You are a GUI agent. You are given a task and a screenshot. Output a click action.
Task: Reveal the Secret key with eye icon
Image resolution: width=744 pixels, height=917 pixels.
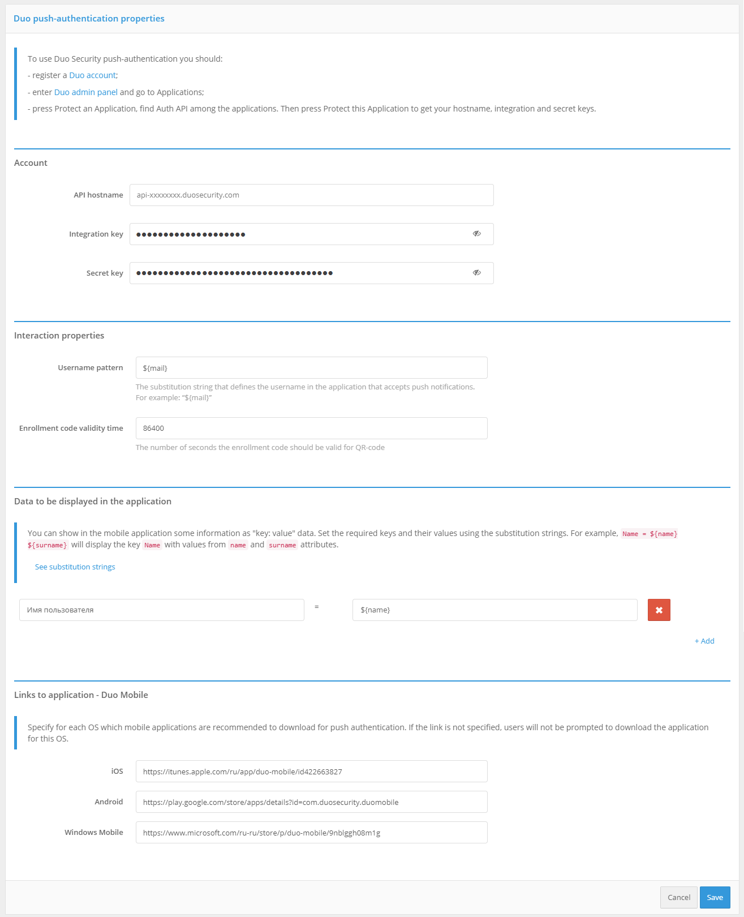(477, 273)
